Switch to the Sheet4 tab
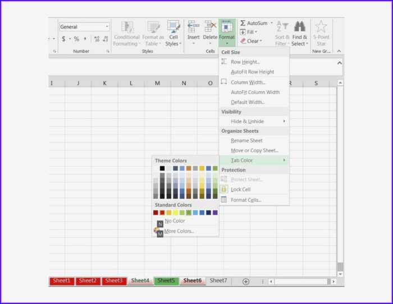 (x=140, y=280)
